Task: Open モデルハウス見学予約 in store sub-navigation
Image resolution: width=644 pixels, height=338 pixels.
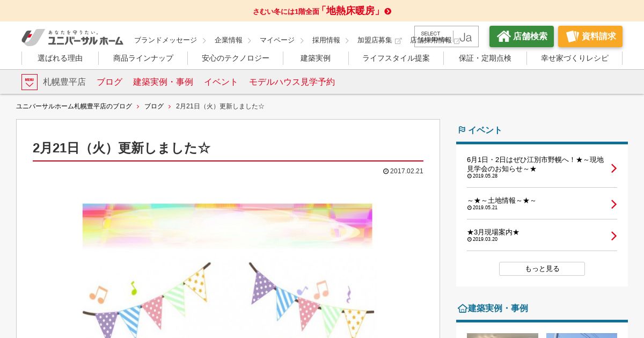Action: pyautogui.click(x=292, y=82)
